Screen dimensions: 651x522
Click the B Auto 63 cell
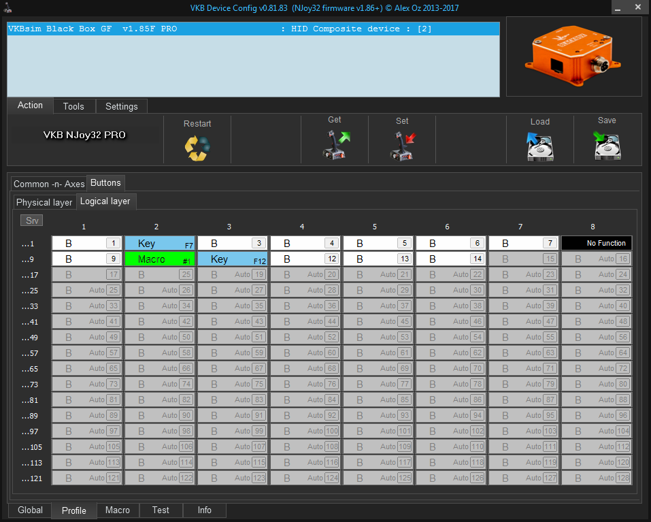524,353
